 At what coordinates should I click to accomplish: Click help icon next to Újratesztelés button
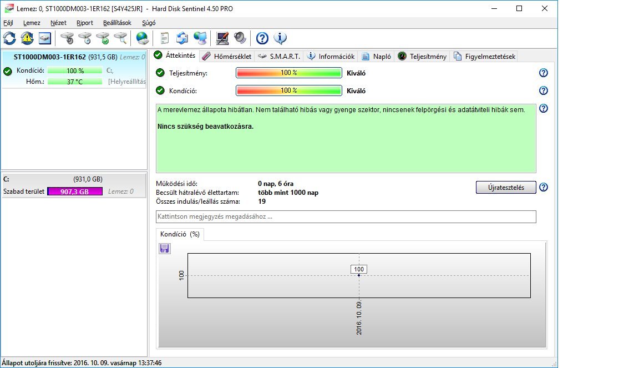click(543, 187)
